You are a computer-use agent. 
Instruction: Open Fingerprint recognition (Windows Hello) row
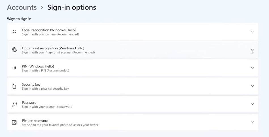tap(53, 48)
